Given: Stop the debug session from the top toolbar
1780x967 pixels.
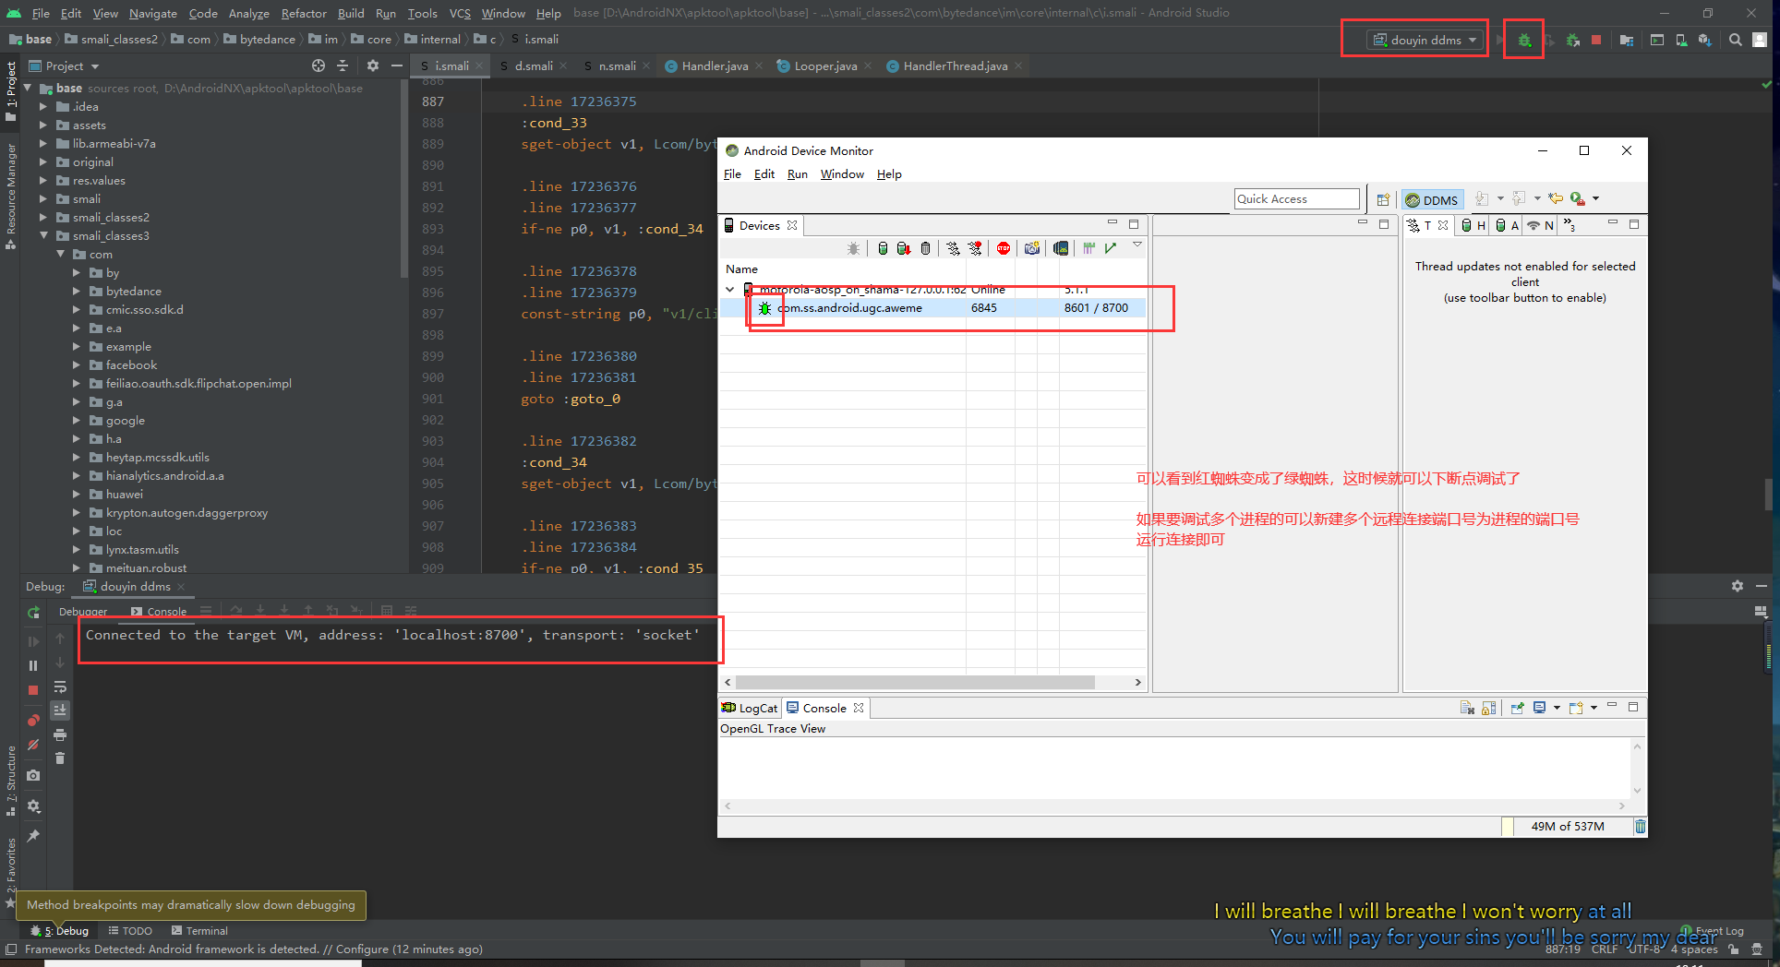Looking at the screenshot, I should (x=1596, y=41).
